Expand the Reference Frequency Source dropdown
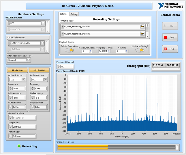The height and width of the screenshot is (155, 186). 29,60
